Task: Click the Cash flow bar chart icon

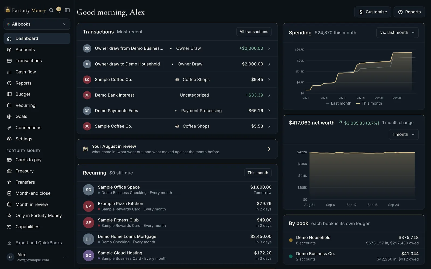Action: pos(9,72)
